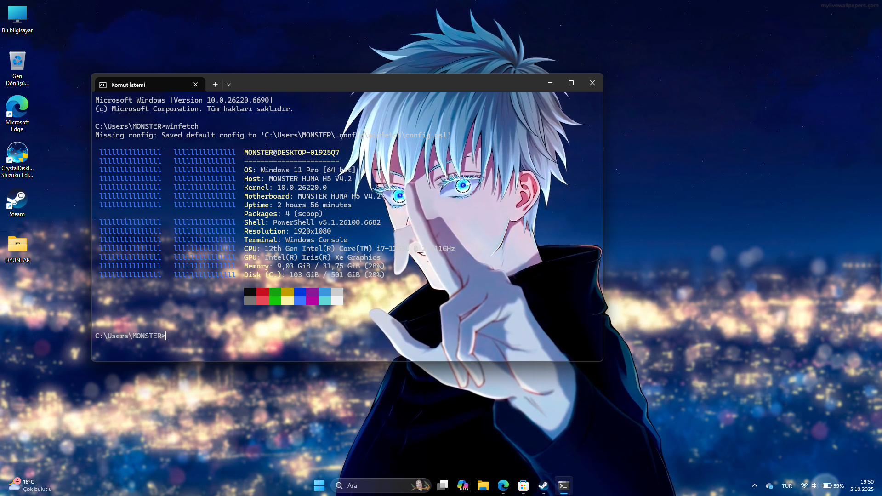This screenshot has width=882, height=496.
Task: Open Edge browser from taskbar
Action: click(x=503, y=485)
